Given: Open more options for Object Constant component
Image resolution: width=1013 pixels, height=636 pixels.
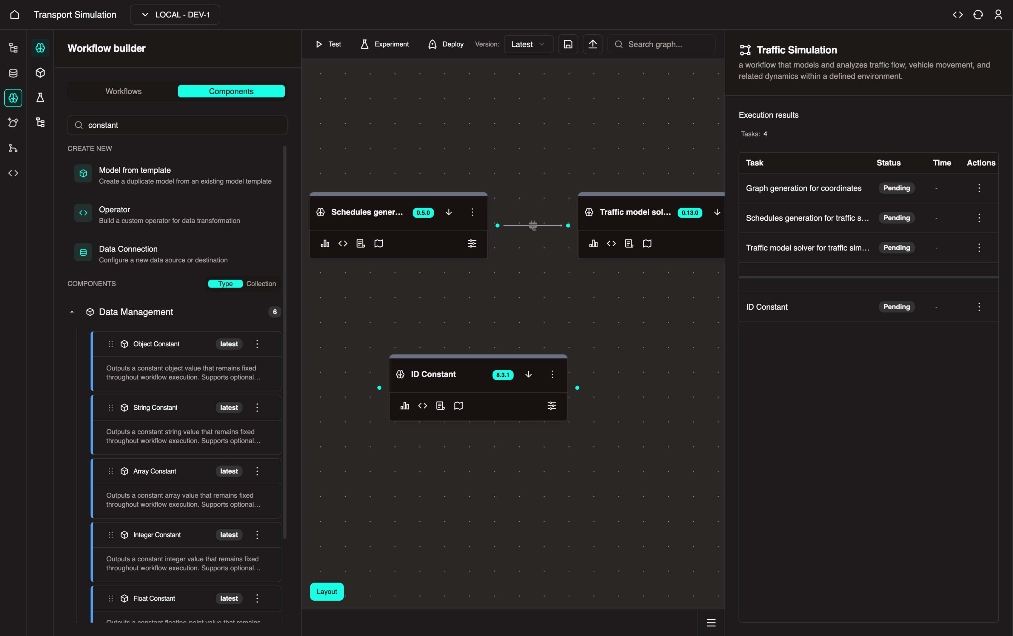Looking at the screenshot, I should [257, 344].
